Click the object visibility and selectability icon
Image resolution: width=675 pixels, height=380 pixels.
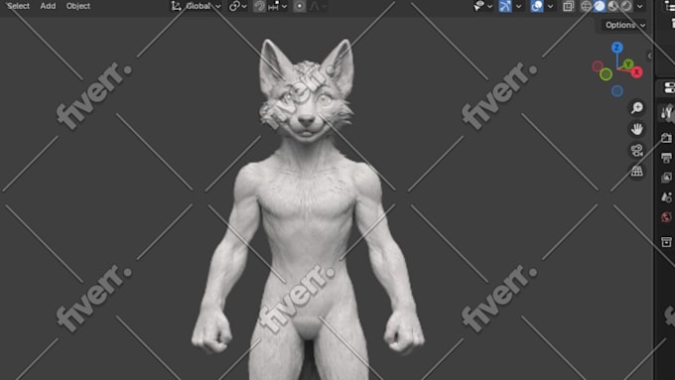[x=479, y=6]
